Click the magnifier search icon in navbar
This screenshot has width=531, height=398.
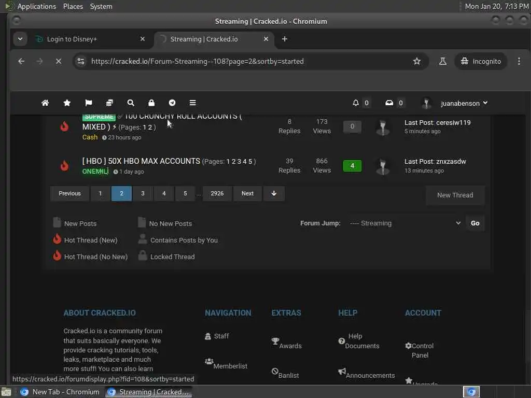click(131, 103)
